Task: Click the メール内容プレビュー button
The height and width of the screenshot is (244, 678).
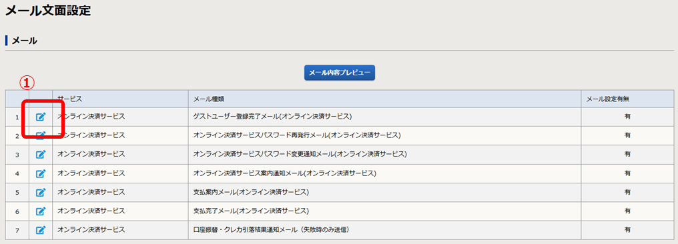Action: [x=340, y=73]
